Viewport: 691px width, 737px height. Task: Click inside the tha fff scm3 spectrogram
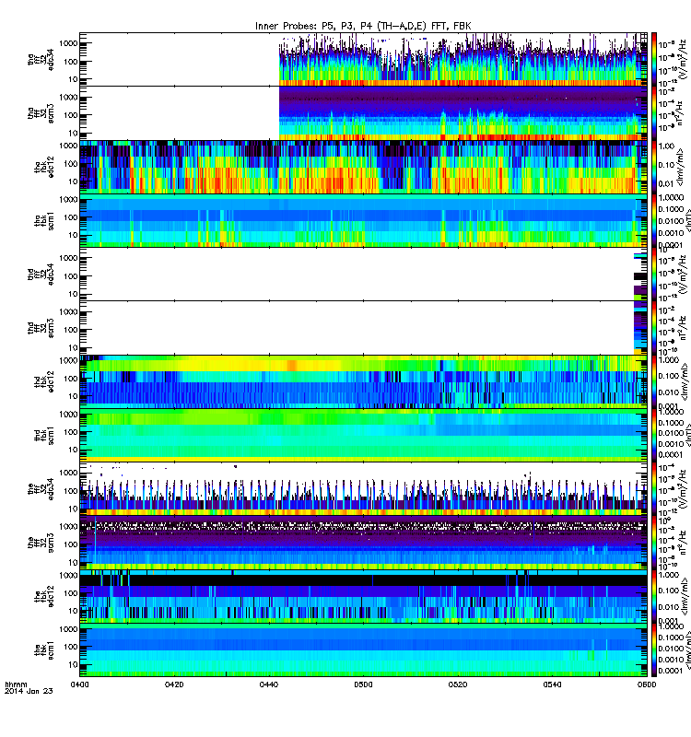[x=363, y=113]
